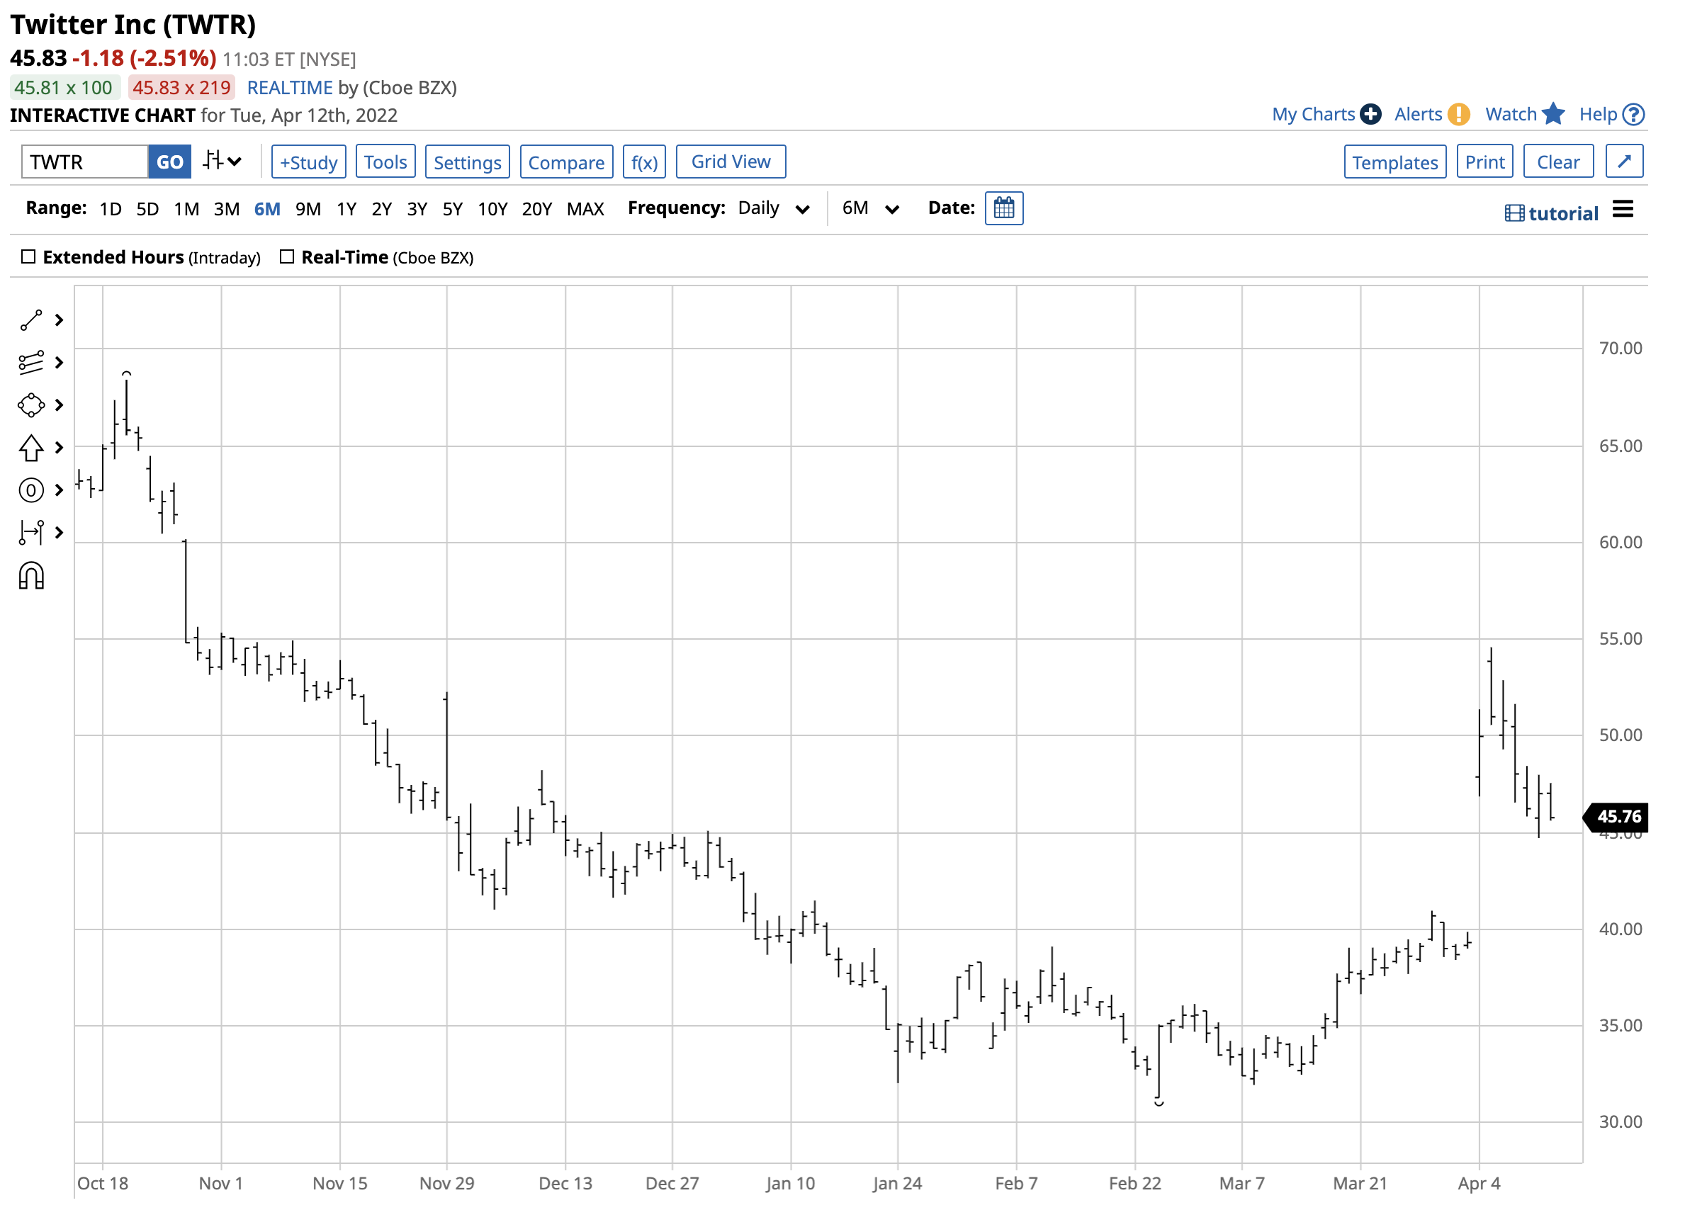The width and height of the screenshot is (1685, 1210).
Task: Select the measure range tool icon
Action: tap(31, 533)
